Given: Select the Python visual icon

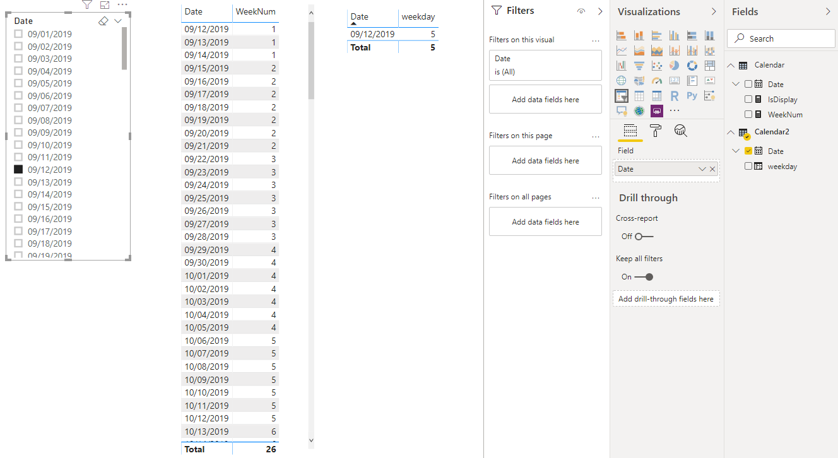Looking at the screenshot, I should click(x=692, y=96).
